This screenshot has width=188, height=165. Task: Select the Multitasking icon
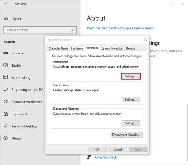coord(6,77)
